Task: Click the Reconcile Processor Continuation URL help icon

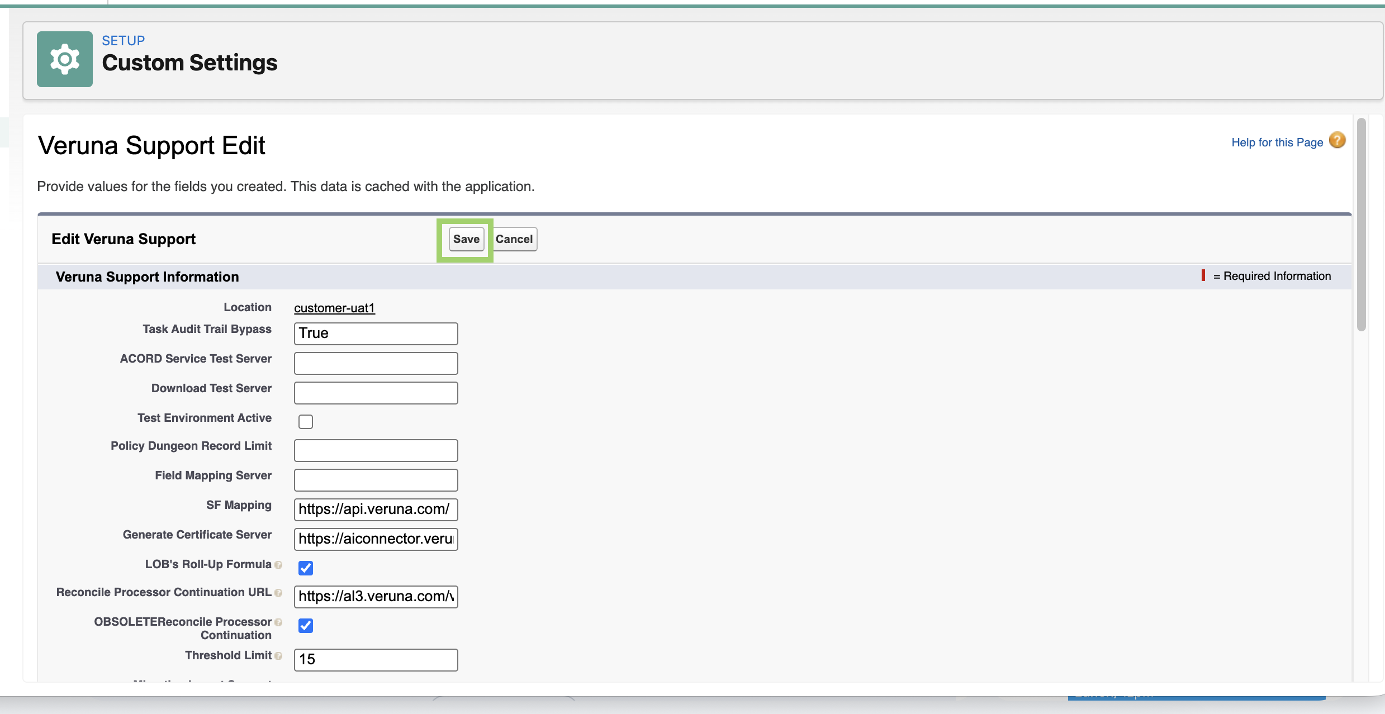Action: tap(278, 593)
